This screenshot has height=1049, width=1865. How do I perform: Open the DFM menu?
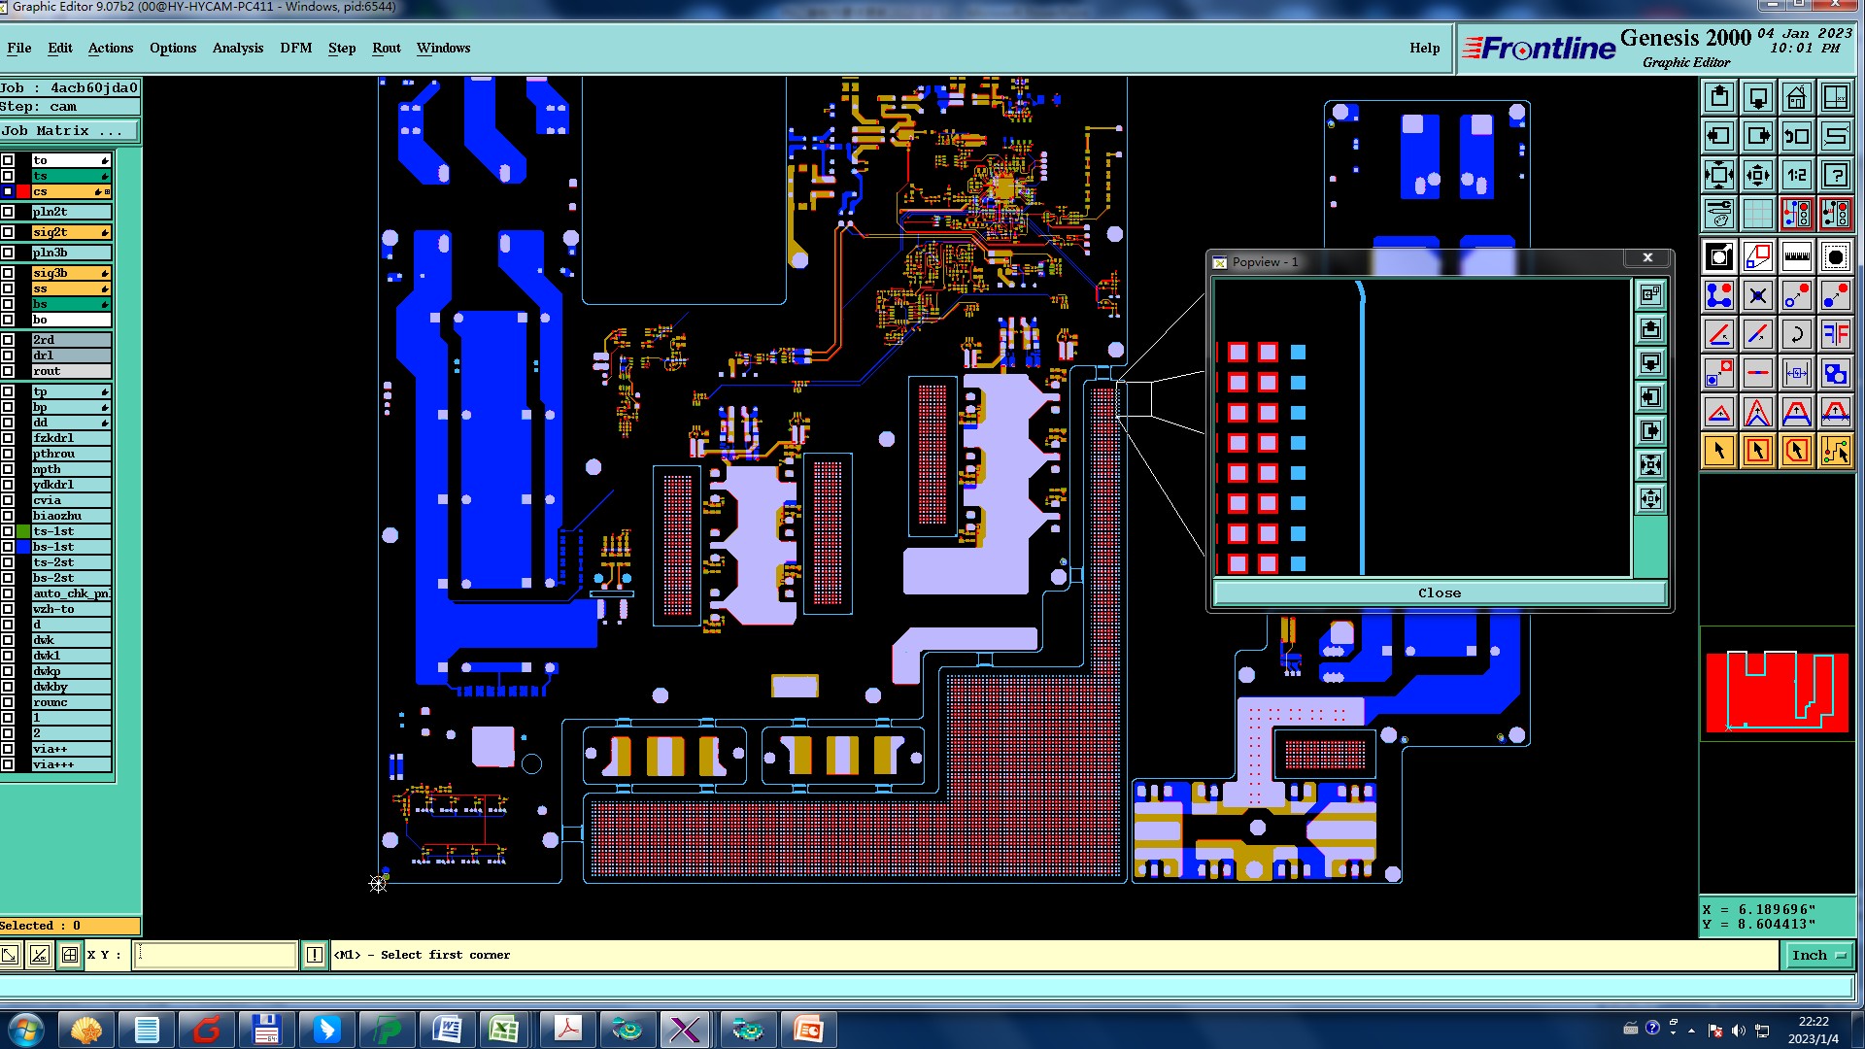click(295, 48)
